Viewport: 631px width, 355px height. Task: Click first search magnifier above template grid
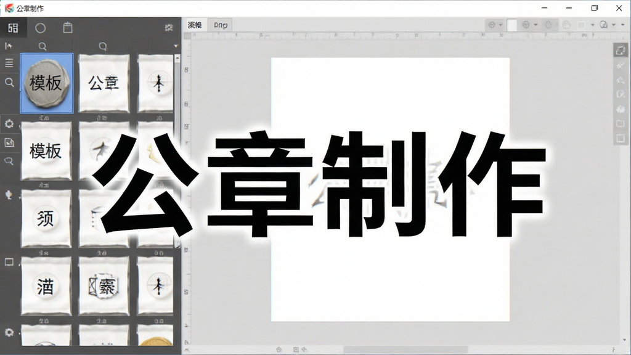pyautogui.click(x=43, y=46)
